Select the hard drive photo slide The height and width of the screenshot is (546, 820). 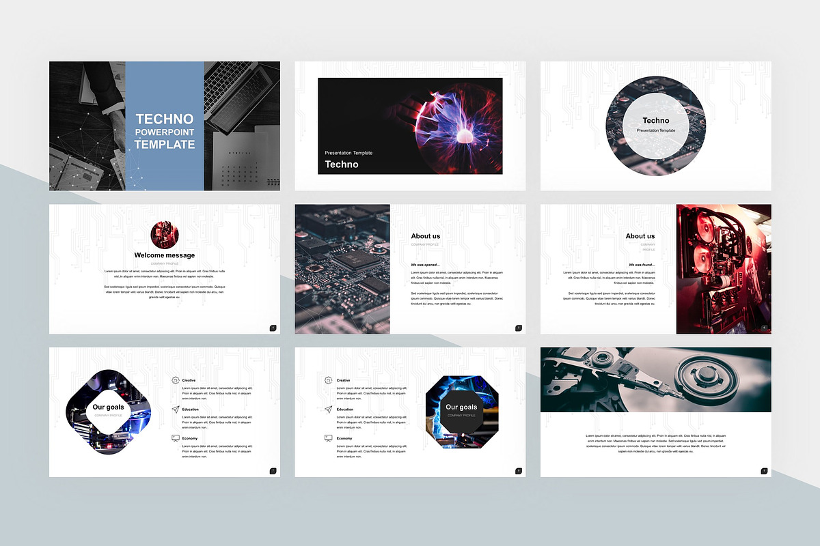(655, 412)
